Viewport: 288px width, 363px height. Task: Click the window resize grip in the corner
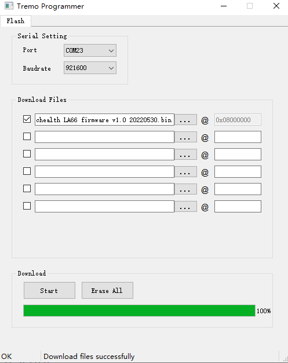click(286, 360)
